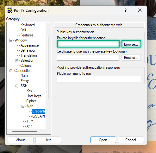Screen dimensions: 156x153
Task: Expand the Selection tree node
Action: (x=17, y=61)
